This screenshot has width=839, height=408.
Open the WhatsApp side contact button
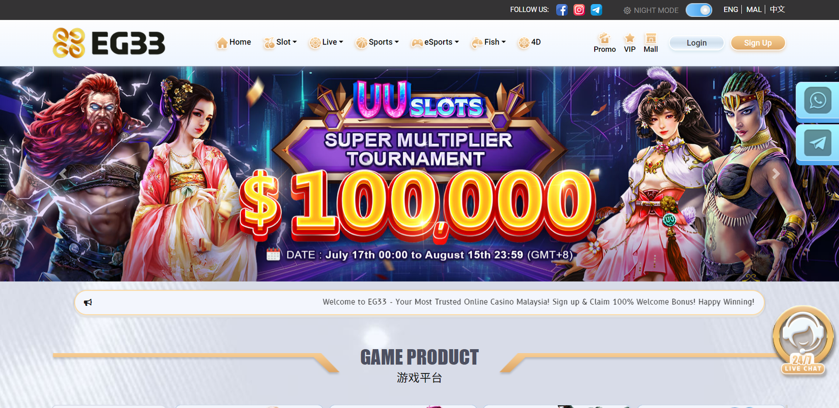point(818,100)
